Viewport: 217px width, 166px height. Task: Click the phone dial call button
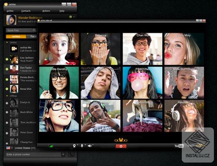tap(71, 154)
